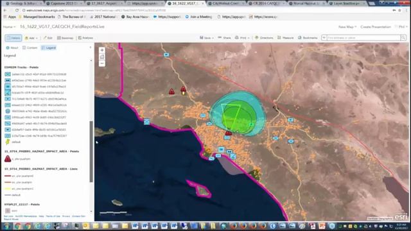The width and height of the screenshot is (411, 231).
Task: Focus the find address or place field
Action: pos(363,38)
